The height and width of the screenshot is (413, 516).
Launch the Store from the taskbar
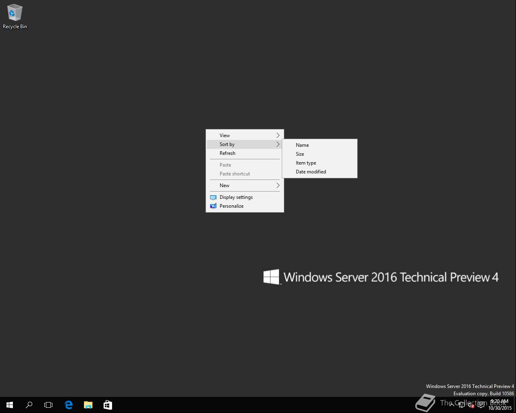108,405
